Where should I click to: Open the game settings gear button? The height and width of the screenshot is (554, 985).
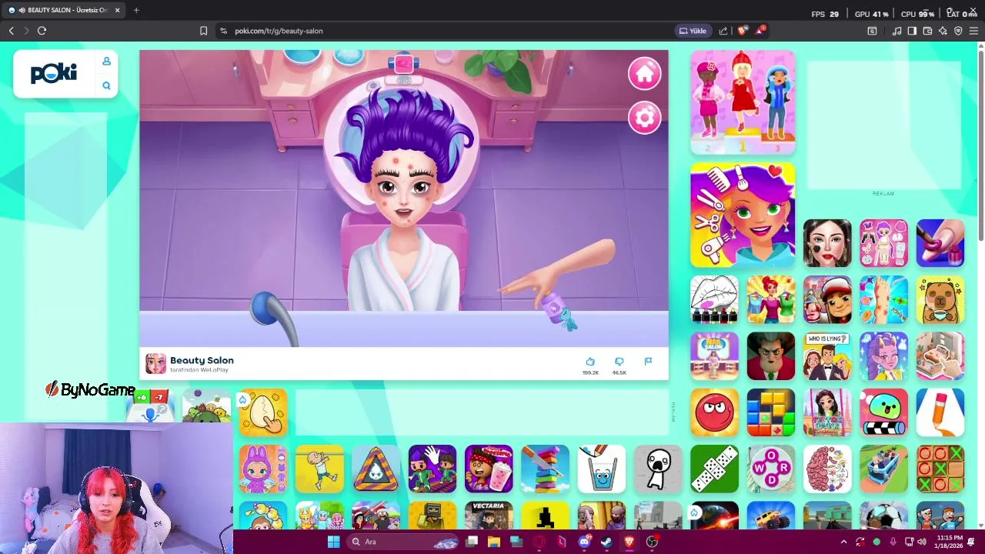pyautogui.click(x=644, y=118)
